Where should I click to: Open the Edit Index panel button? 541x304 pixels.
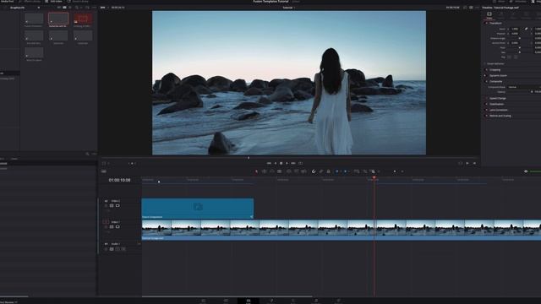point(54,2)
